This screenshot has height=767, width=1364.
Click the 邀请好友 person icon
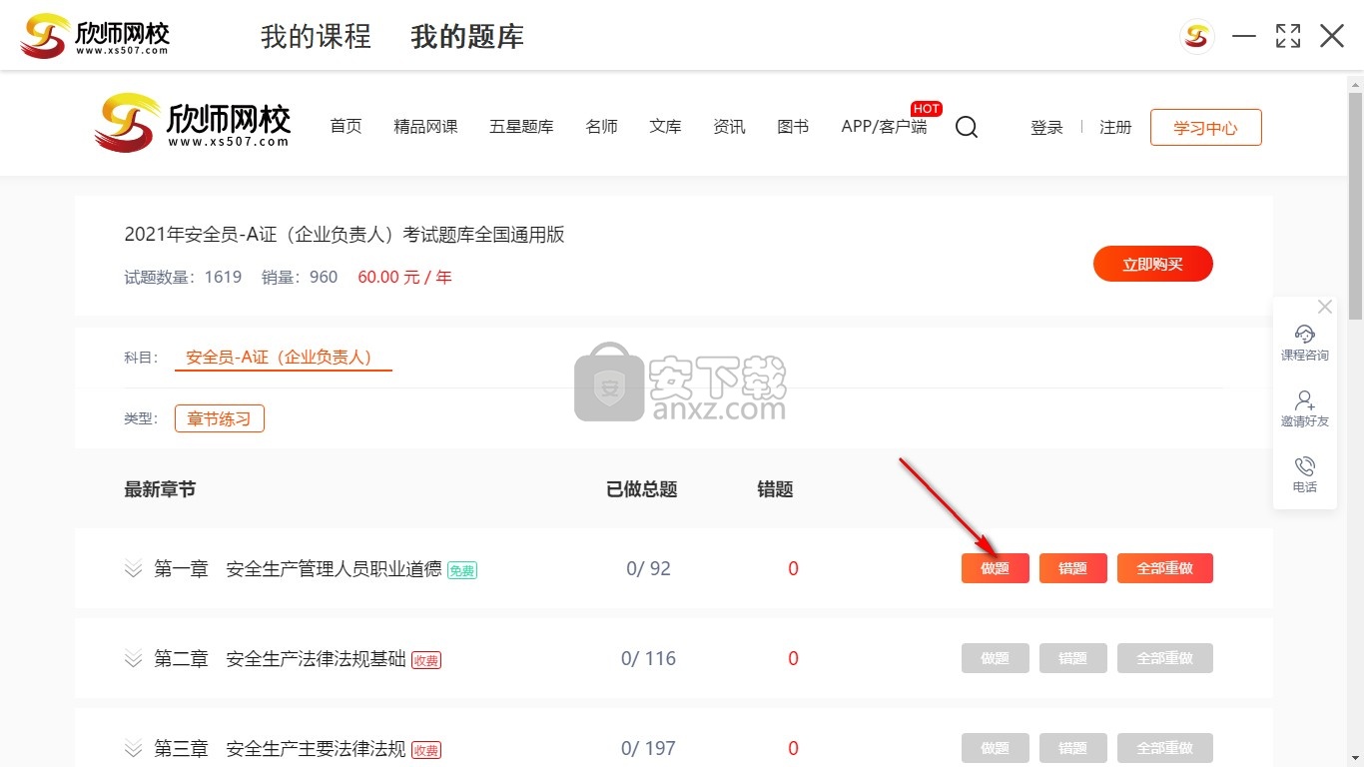1304,400
